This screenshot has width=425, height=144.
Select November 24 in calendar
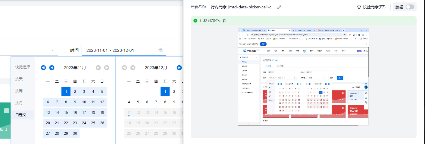pos(84,123)
